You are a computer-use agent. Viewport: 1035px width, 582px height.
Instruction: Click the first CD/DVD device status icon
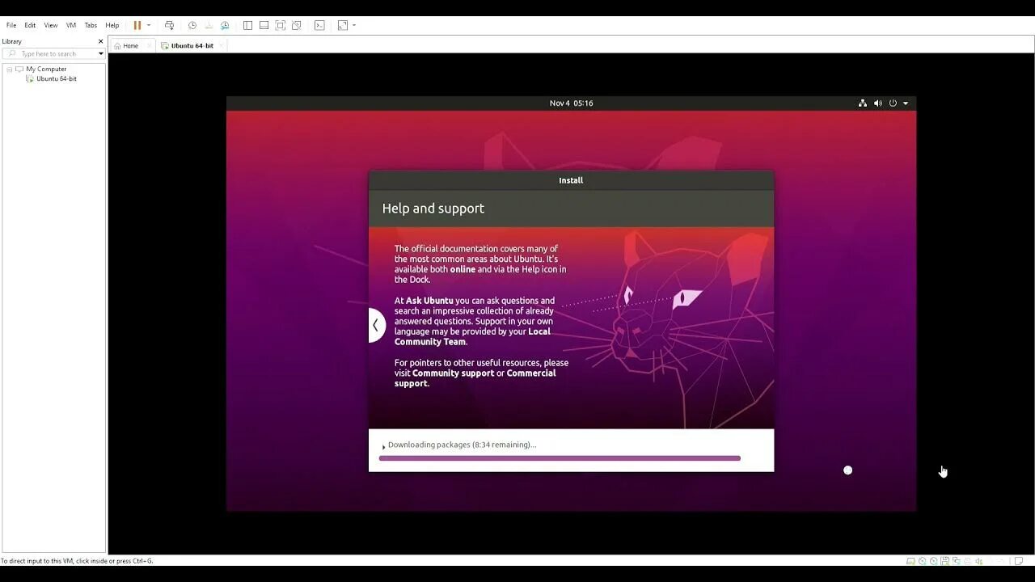(923, 561)
